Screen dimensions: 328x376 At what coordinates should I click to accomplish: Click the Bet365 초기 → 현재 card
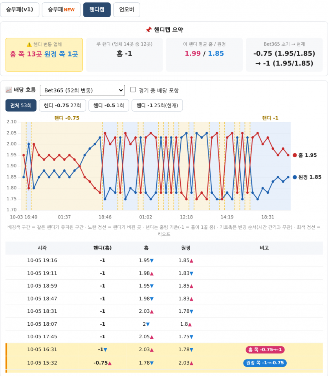point(284,55)
